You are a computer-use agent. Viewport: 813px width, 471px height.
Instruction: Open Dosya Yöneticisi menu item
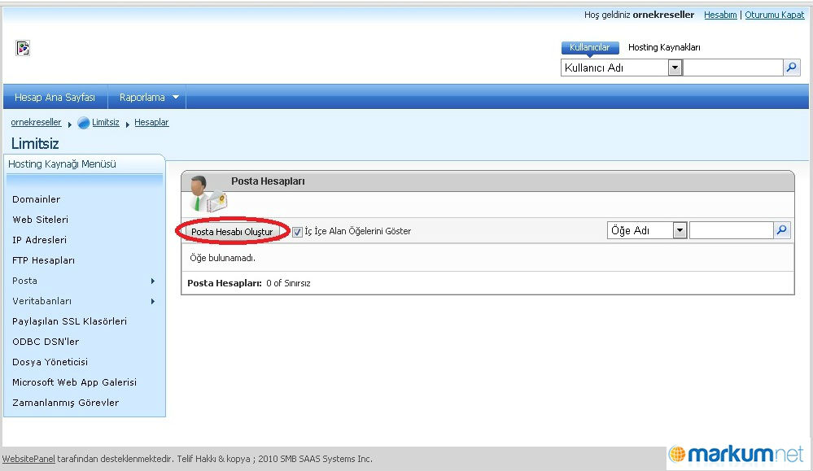(x=50, y=362)
